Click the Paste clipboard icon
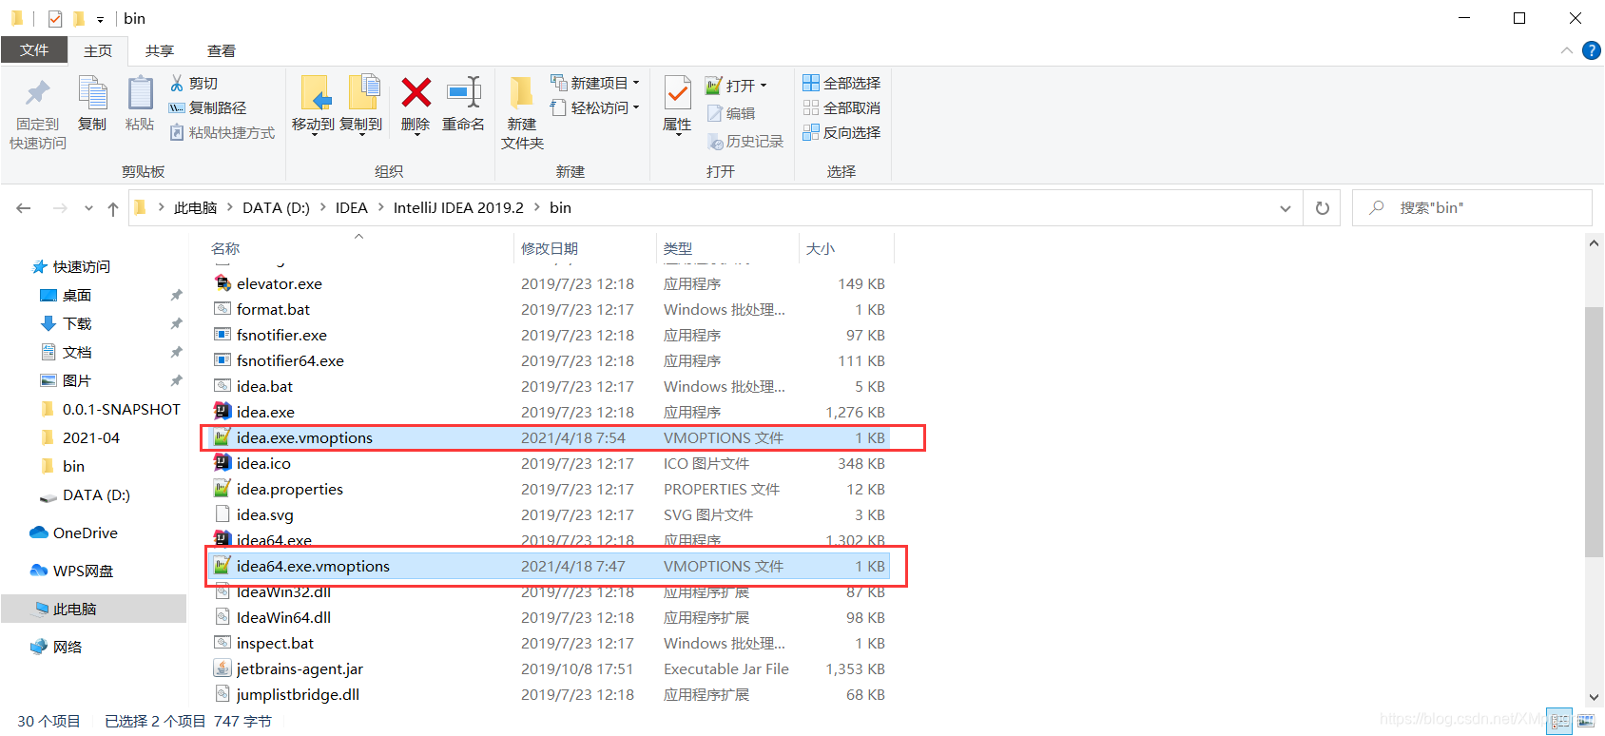1605x736 pixels. (140, 93)
